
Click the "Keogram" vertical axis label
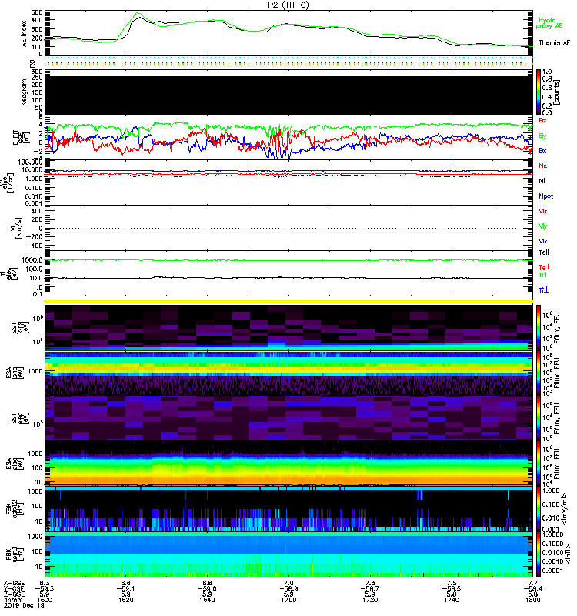(24, 92)
